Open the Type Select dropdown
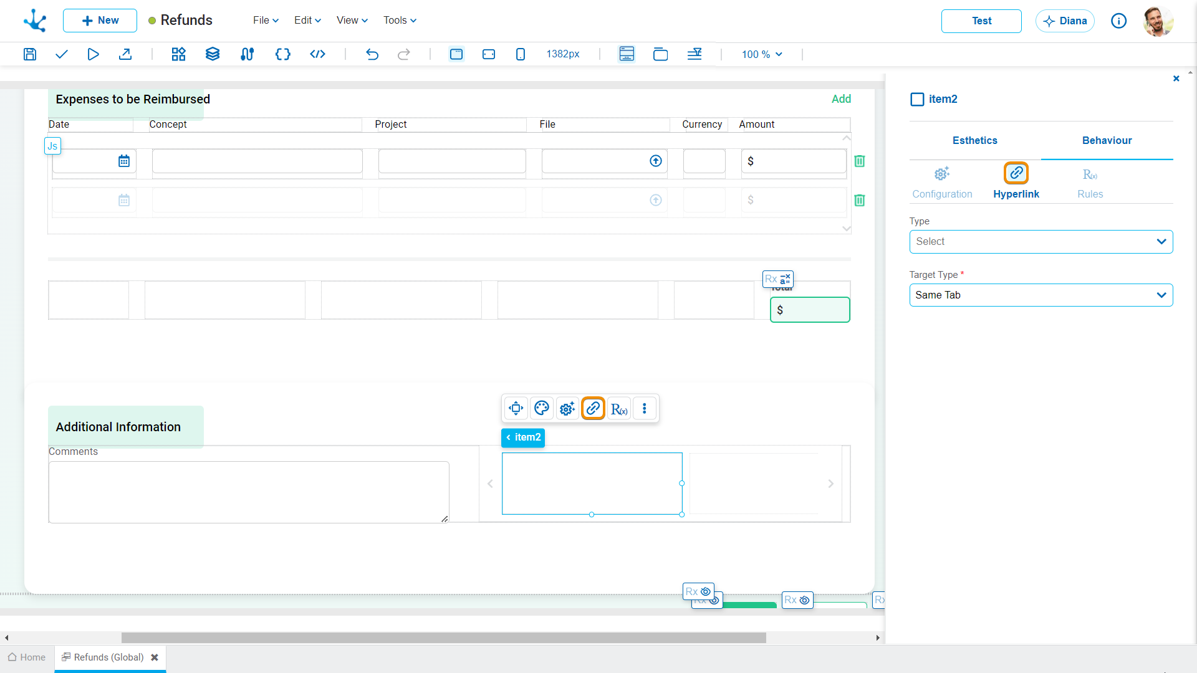1197x673 pixels. (1041, 242)
